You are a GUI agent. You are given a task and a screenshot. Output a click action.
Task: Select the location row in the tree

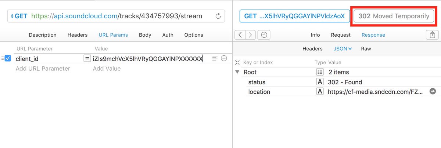336,92
